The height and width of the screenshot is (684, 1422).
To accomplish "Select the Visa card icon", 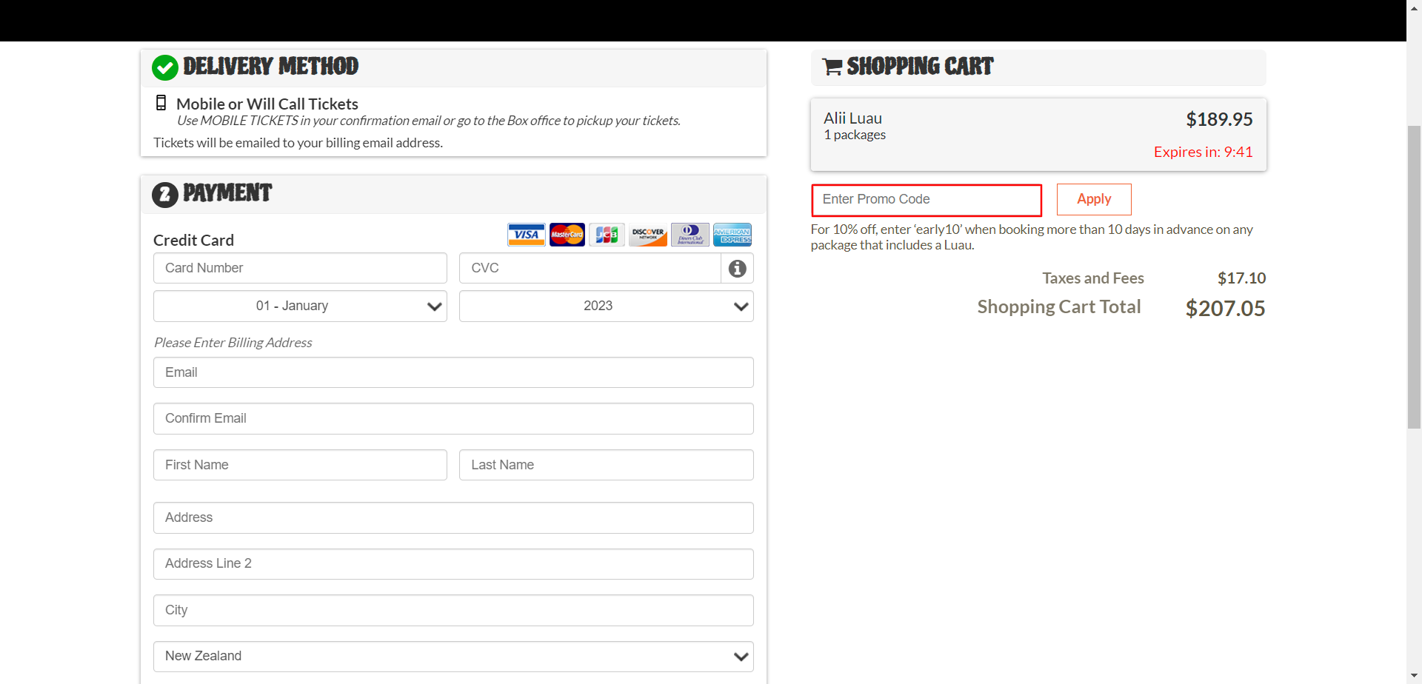I will pyautogui.click(x=526, y=235).
